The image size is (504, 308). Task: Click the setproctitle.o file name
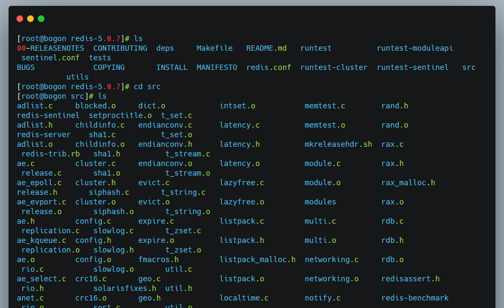point(120,115)
